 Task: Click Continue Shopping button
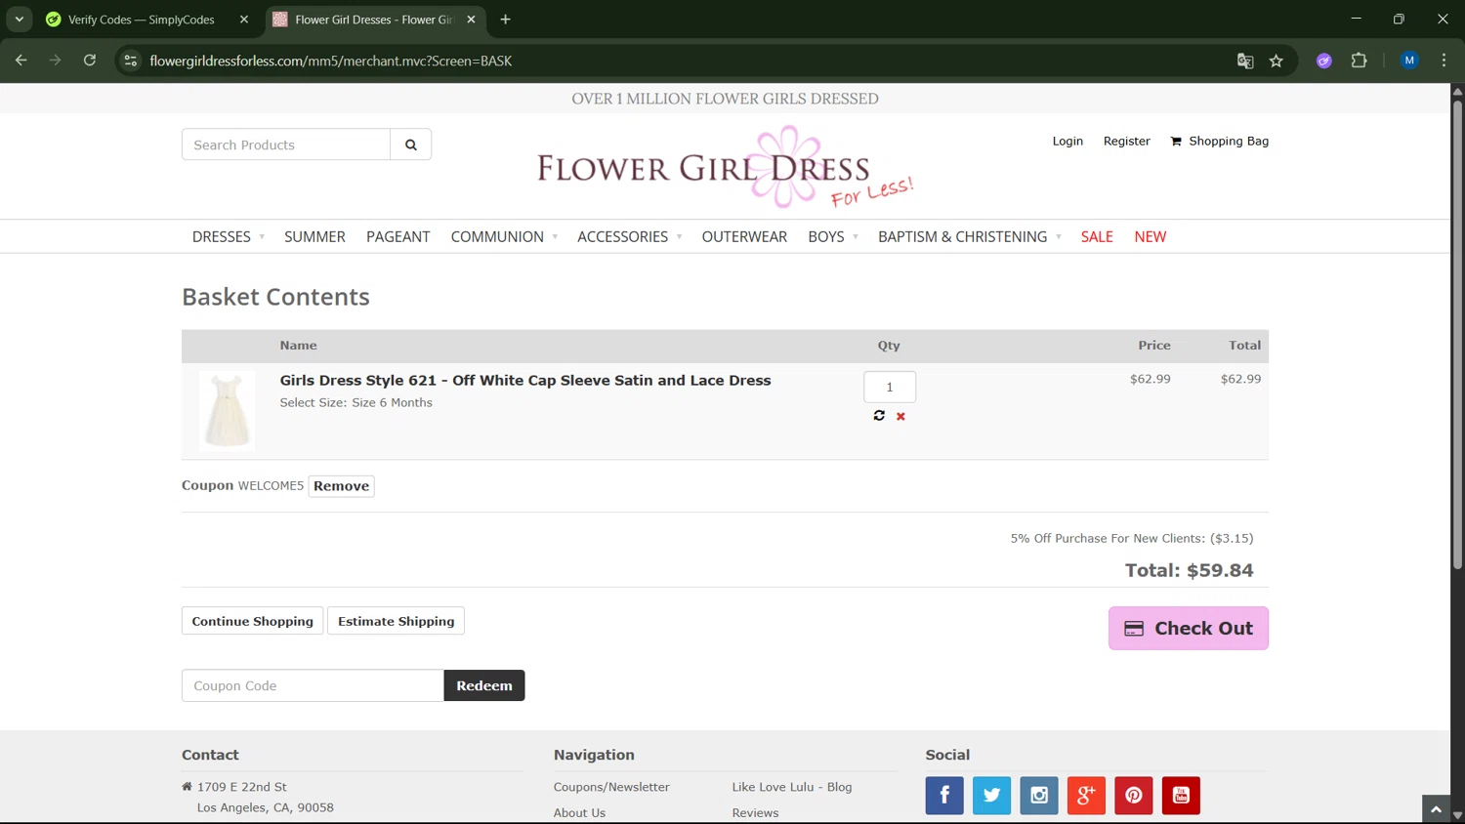252,621
